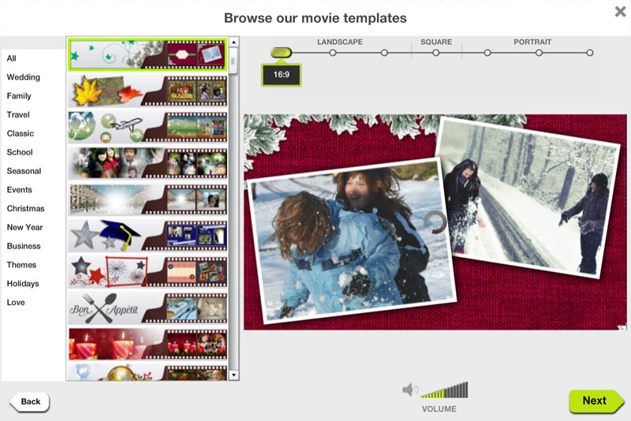
Task: Pick the Christmas ornament template at bottom
Action: tap(147, 372)
